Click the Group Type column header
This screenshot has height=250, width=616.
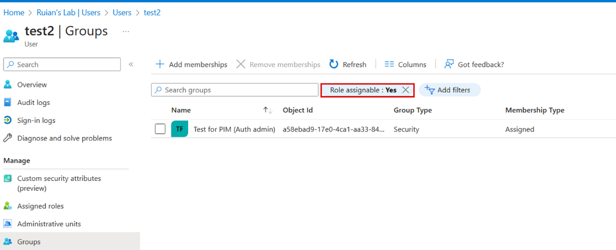pyautogui.click(x=413, y=110)
